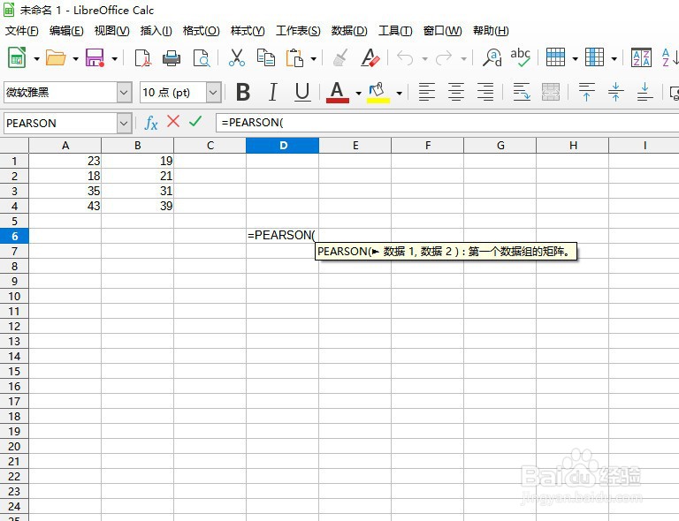Click the Copy icon
Viewport: 679px width, 521px height.
point(265,57)
